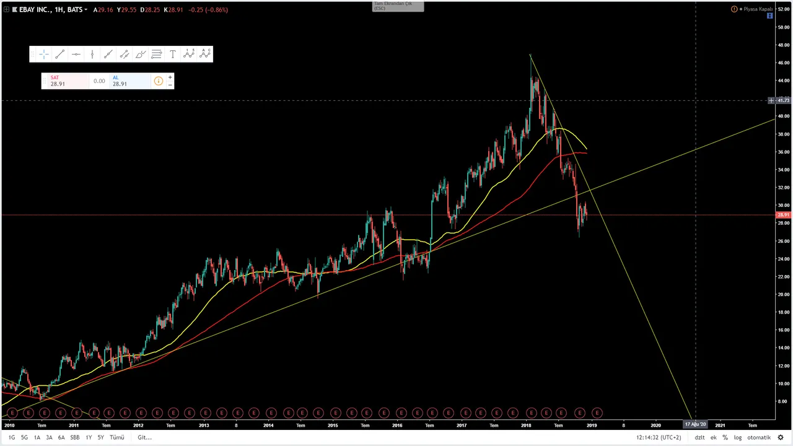
Task: Select the SBB year-to-date range
Action: point(74,437)
